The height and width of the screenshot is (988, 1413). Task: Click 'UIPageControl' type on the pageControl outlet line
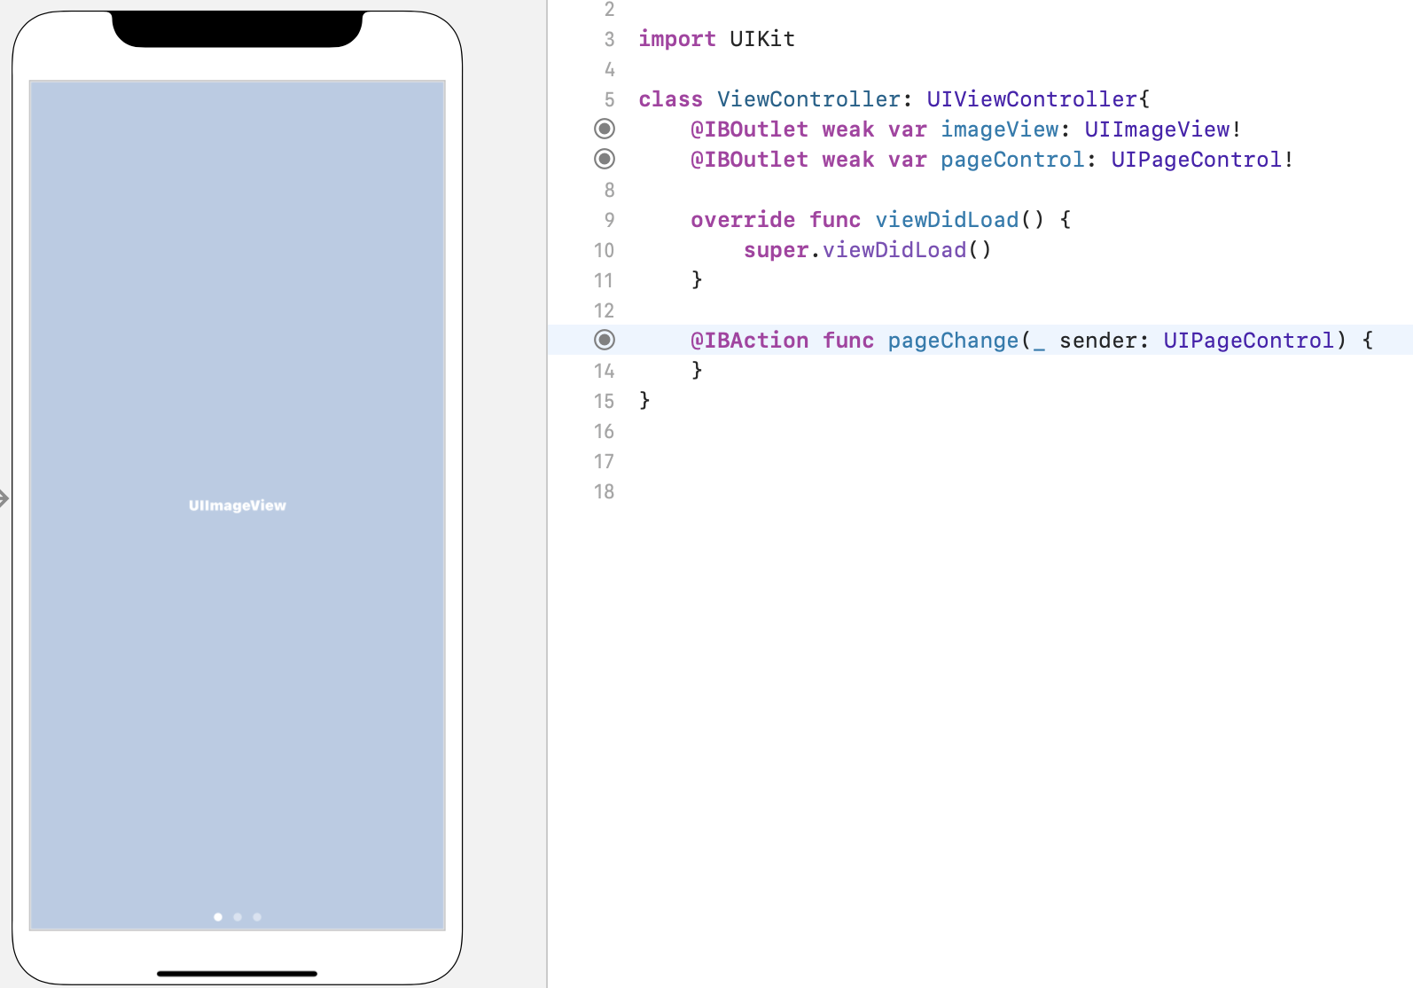[x=1197, y=160]
